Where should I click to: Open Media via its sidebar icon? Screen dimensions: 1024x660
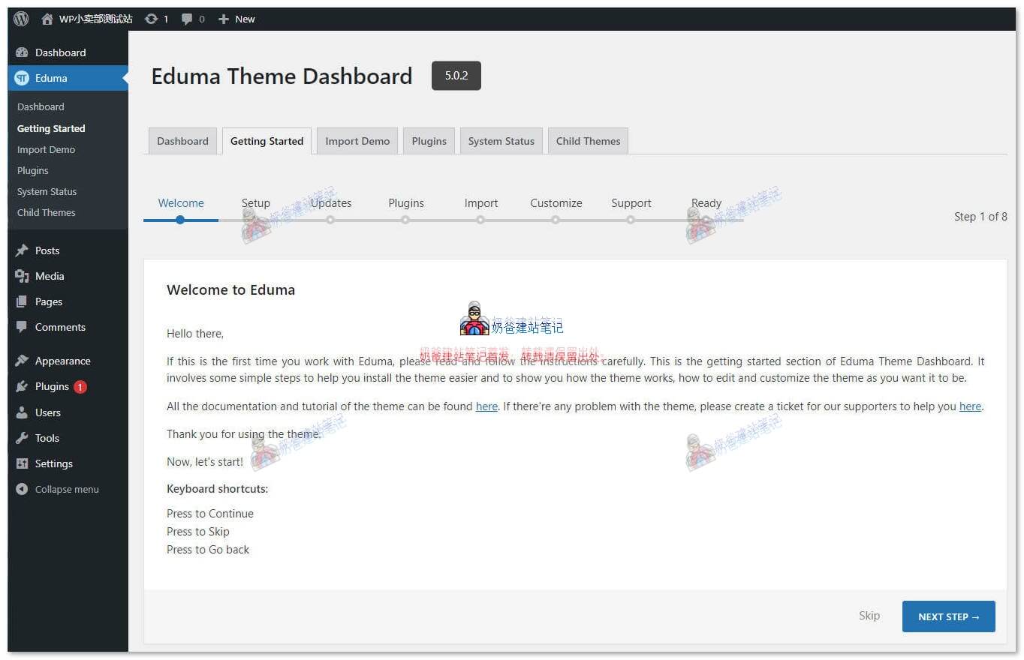[22, 276]
